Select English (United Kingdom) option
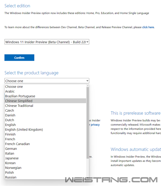Image resolution: width=161 pixels, height=186 pixels. click(46, 130)
